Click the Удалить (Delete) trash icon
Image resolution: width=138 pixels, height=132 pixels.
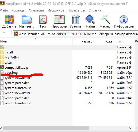tap(76, 20)
